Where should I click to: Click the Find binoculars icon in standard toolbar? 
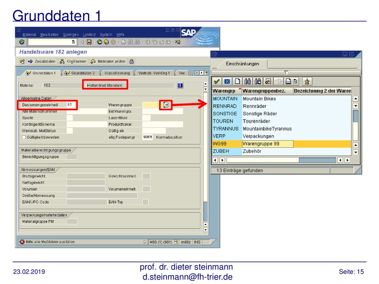[130, 42]
